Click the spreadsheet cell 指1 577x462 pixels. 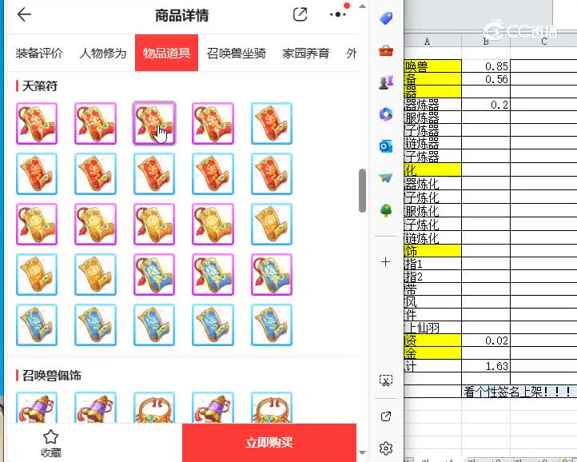point(433,264)
